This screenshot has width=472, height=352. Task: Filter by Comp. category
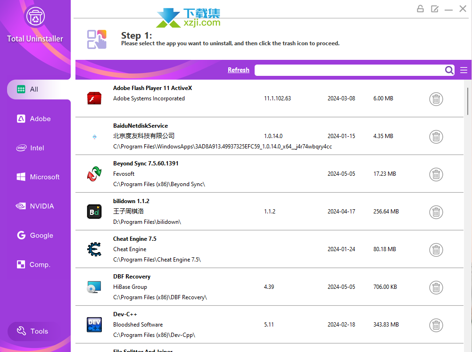[x=34, y=264]
